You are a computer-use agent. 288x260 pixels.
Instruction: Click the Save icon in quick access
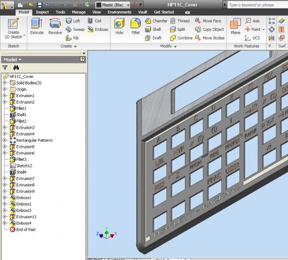tap(39, 5)
